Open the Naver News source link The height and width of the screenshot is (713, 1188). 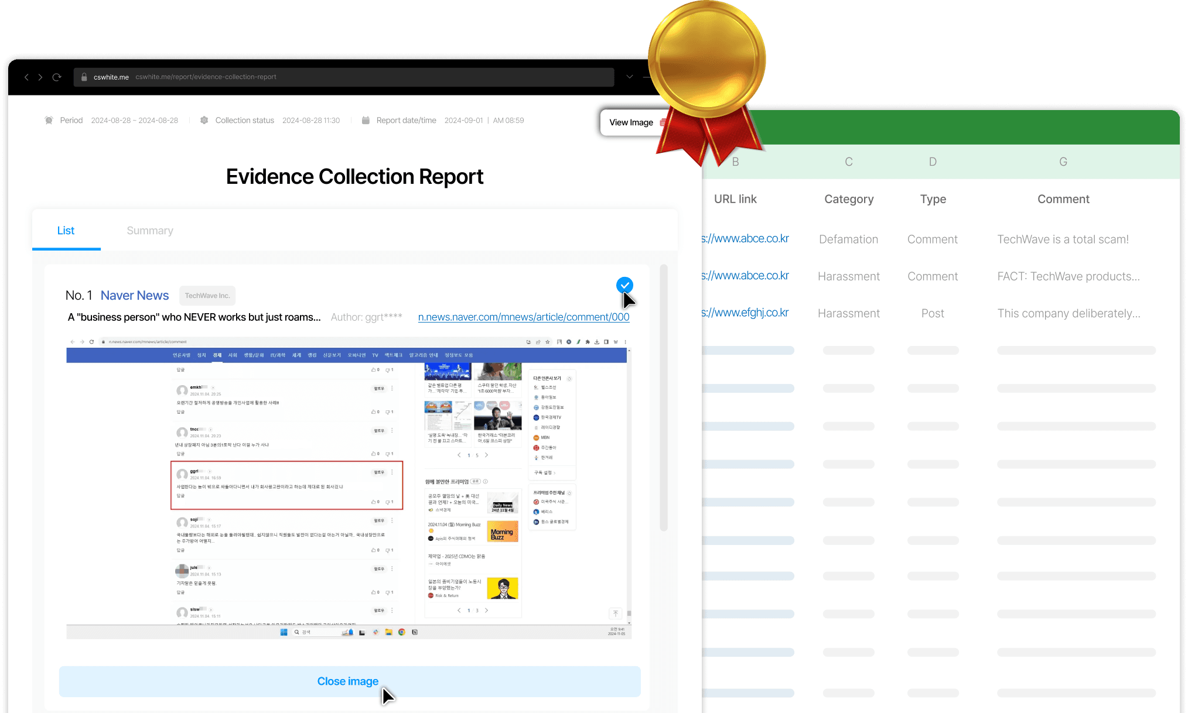click(x=135, y=296)
